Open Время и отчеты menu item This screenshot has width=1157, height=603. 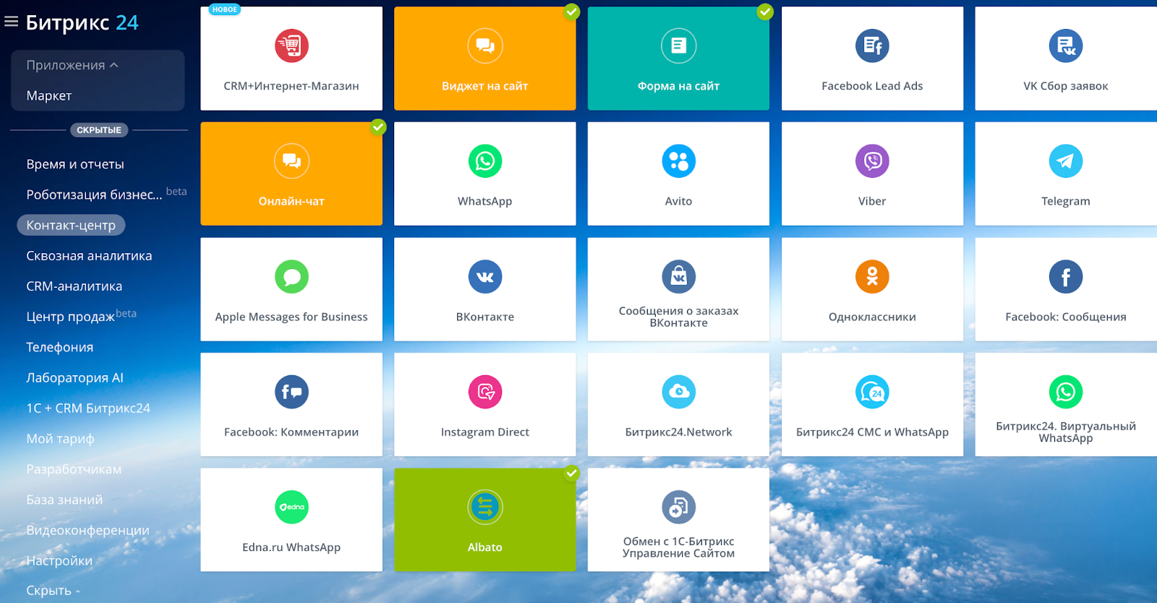75,164
